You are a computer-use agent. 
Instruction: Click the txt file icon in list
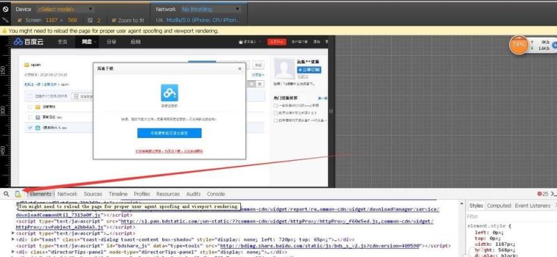tap(38, 117)
